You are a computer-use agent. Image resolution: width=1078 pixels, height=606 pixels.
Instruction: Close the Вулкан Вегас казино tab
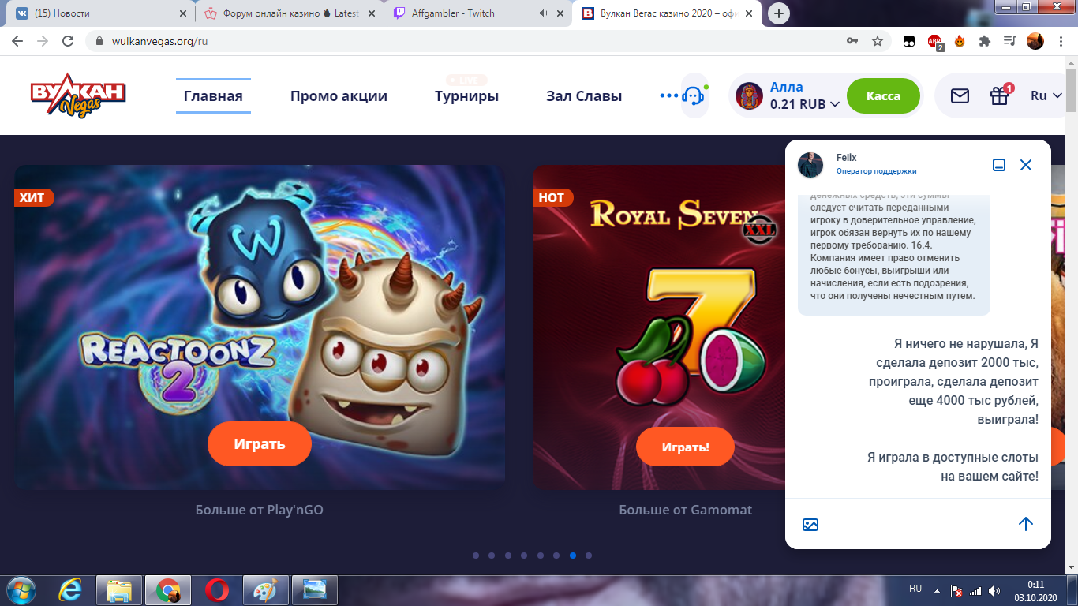coord(750,13)
